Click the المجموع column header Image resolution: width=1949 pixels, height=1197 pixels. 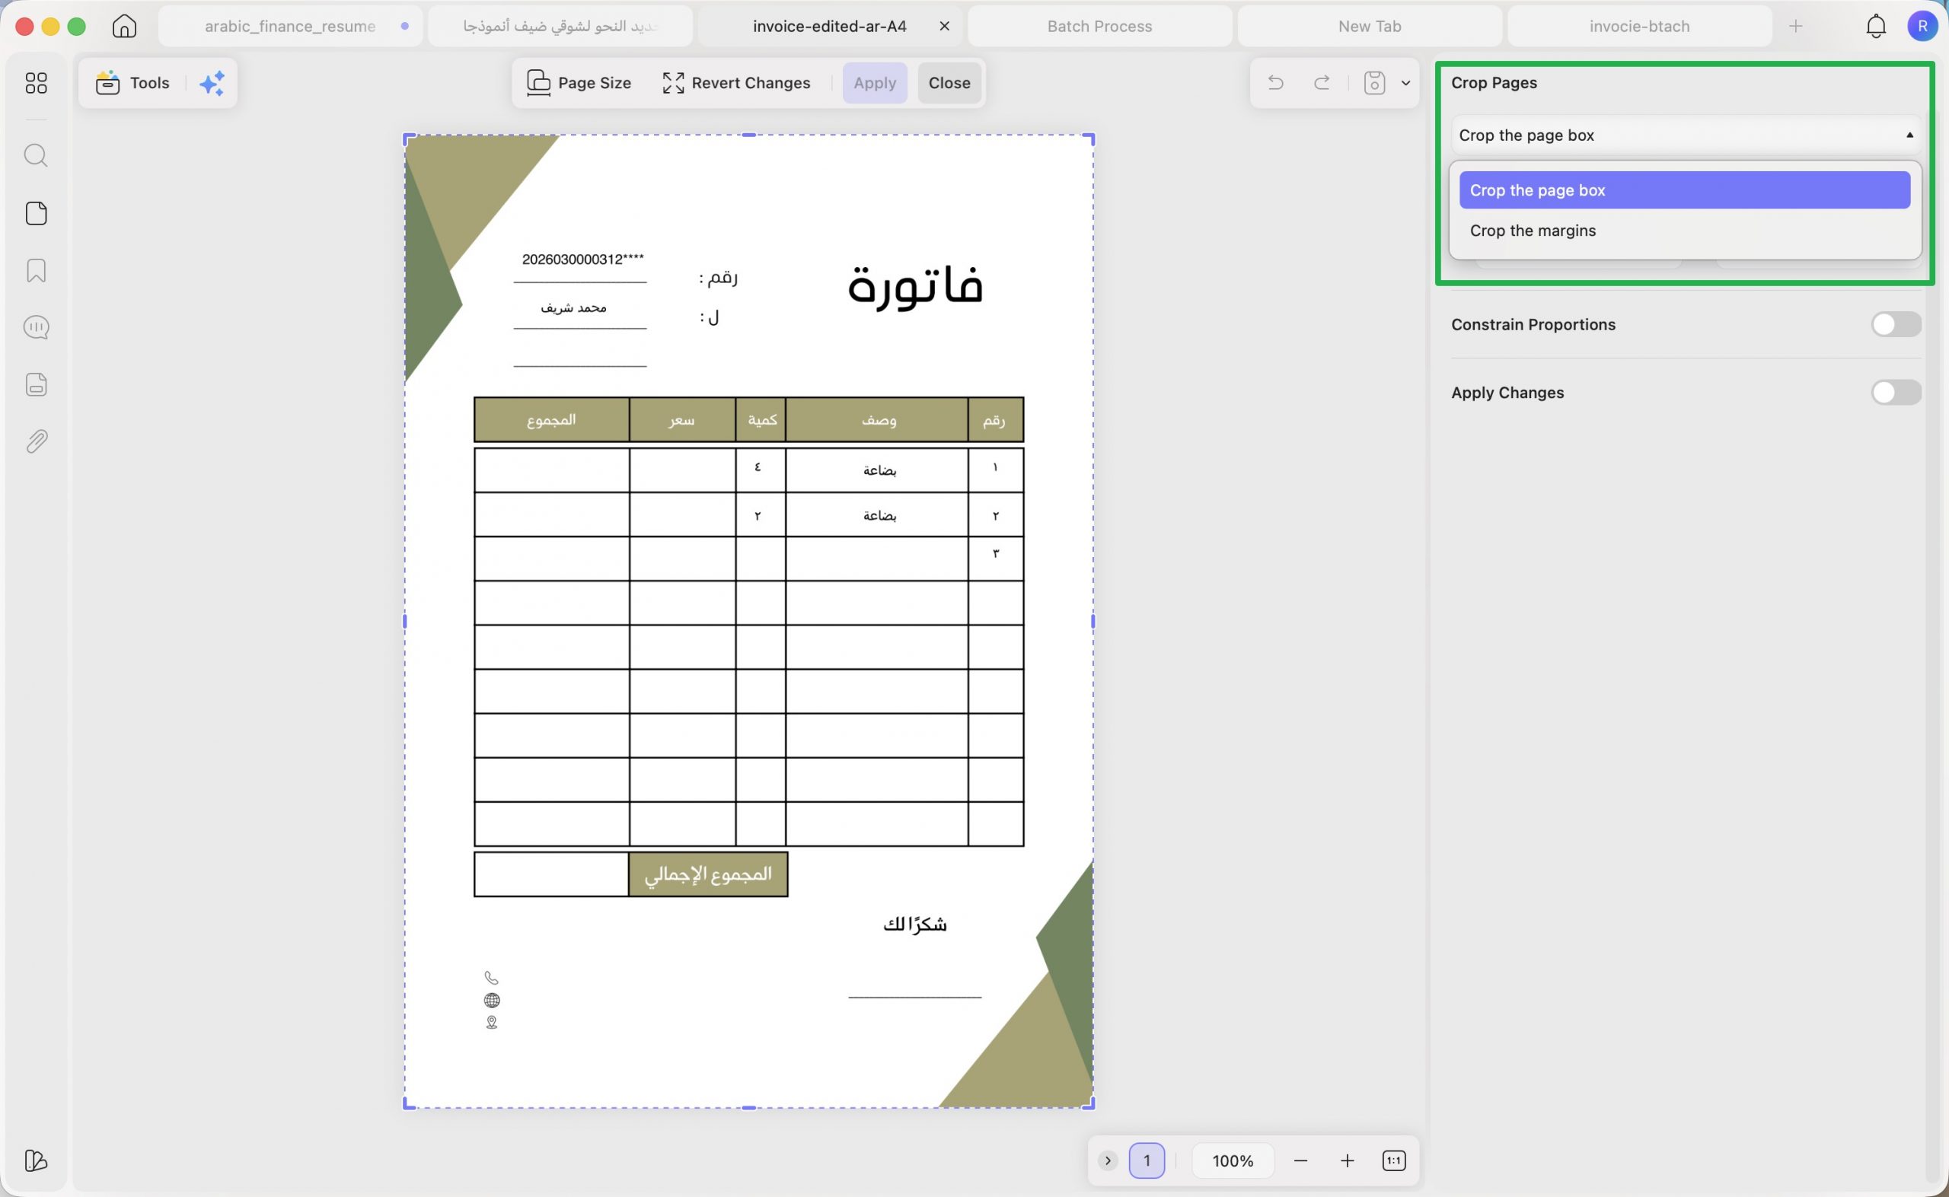(551, 419)
